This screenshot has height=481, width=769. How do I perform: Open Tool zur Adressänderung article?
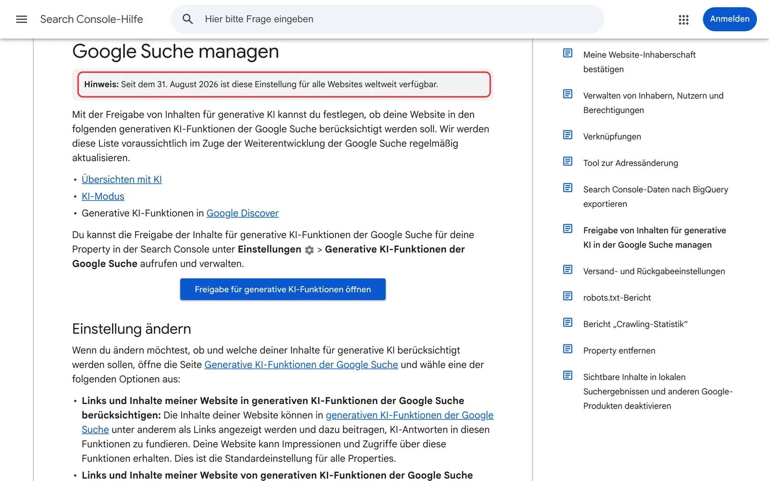click(x=631, y=163)
